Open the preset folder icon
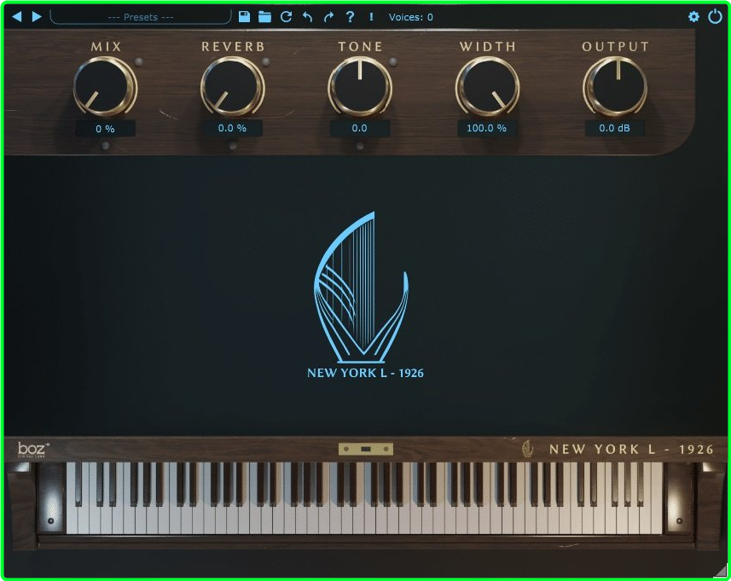 coord(264,17)
